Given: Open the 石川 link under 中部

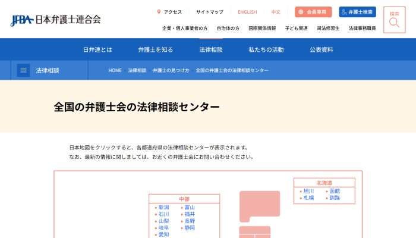Looking at the screenshot, I should point(163,214).
